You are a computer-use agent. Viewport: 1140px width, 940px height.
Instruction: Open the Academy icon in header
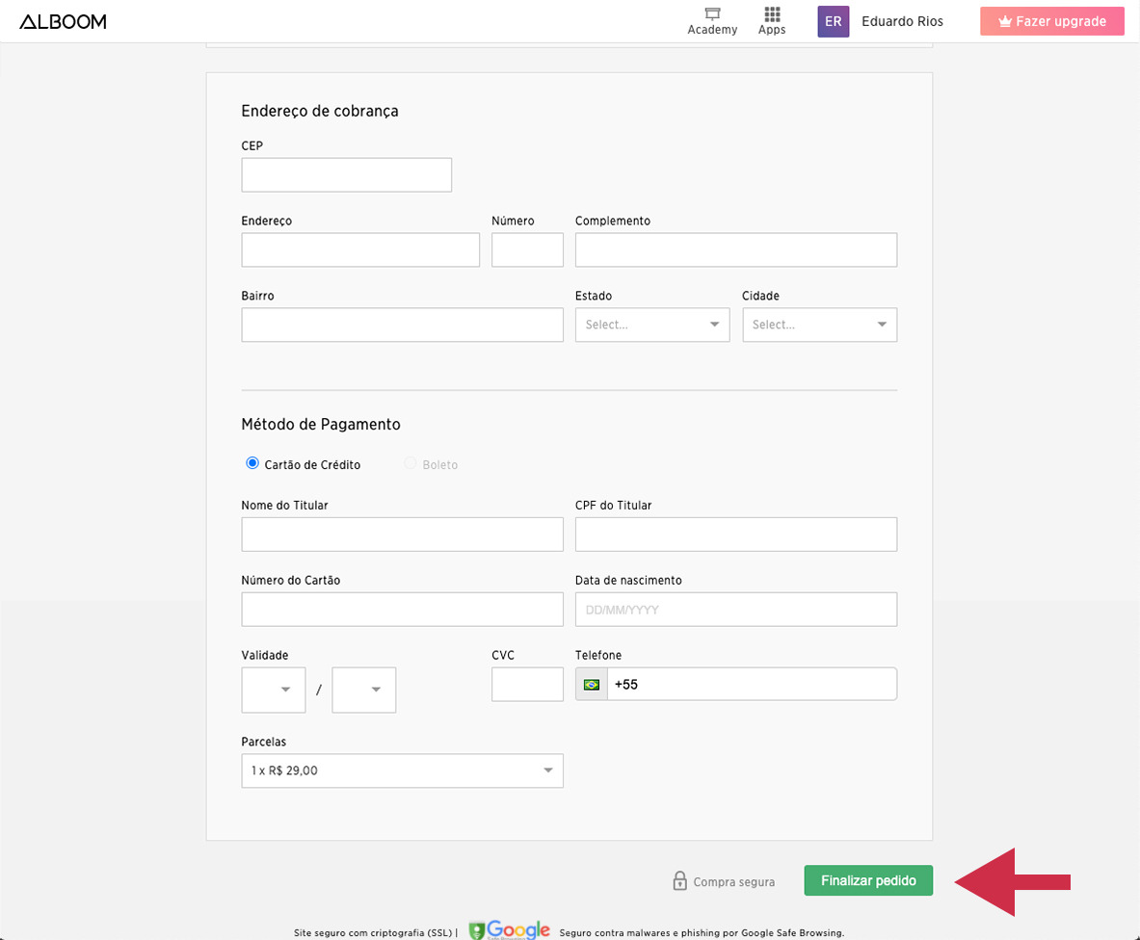pos(712,14)
